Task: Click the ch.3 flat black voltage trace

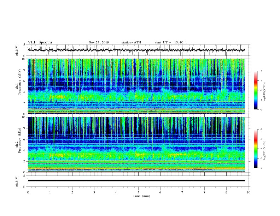Action: click(136, 181)
